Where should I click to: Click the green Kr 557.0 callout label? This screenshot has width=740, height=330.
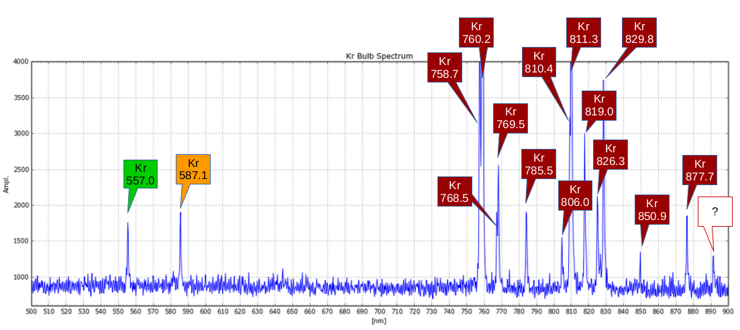(x=140, y=174)
